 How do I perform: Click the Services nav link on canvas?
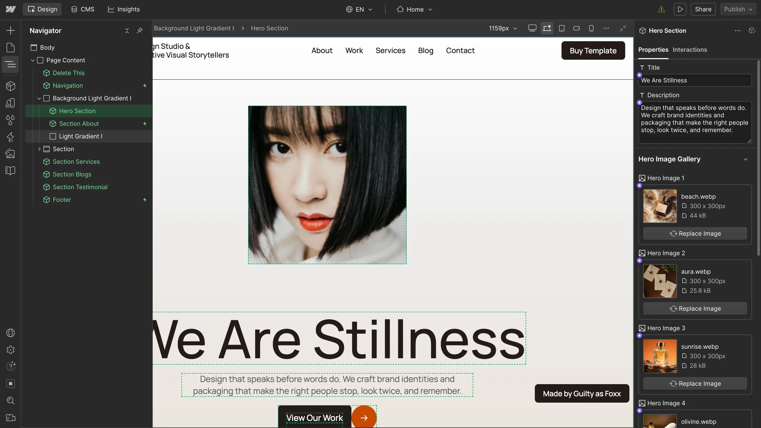pyautogui.click(x=390, y=50)
